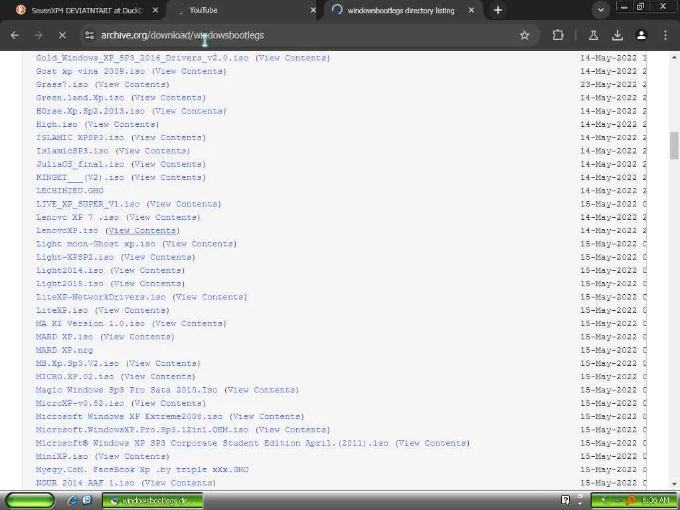The width and height of the screenshot is (680, 510).
Task: Open KINGET___(V2).iso link
Action: click(80, 177)
